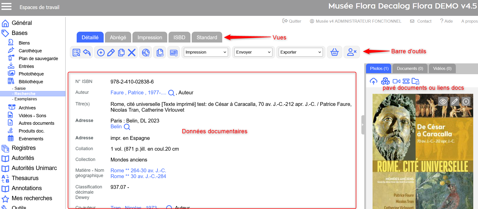
Task: Toggle the eye icon on cover image
Action: 443,102
